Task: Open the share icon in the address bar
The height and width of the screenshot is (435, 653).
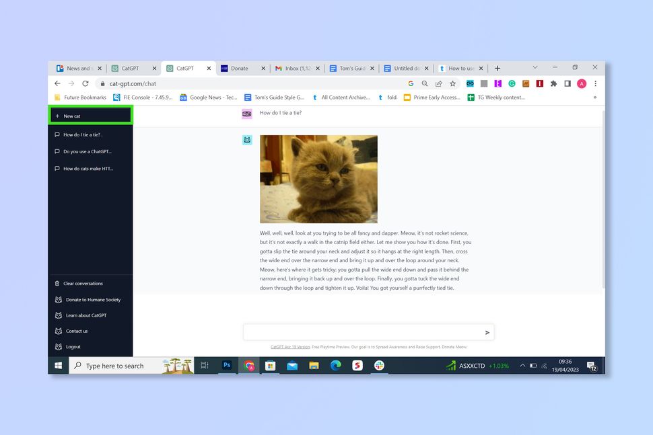Action: 440,83
